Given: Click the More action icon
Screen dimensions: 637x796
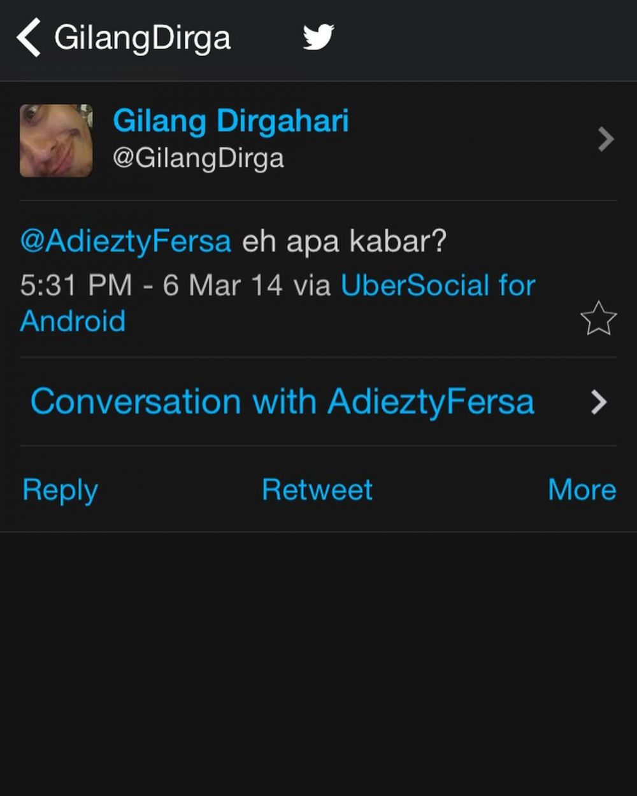Looking at the screenshot, I should pyautogui.click(x=580, y=489).
